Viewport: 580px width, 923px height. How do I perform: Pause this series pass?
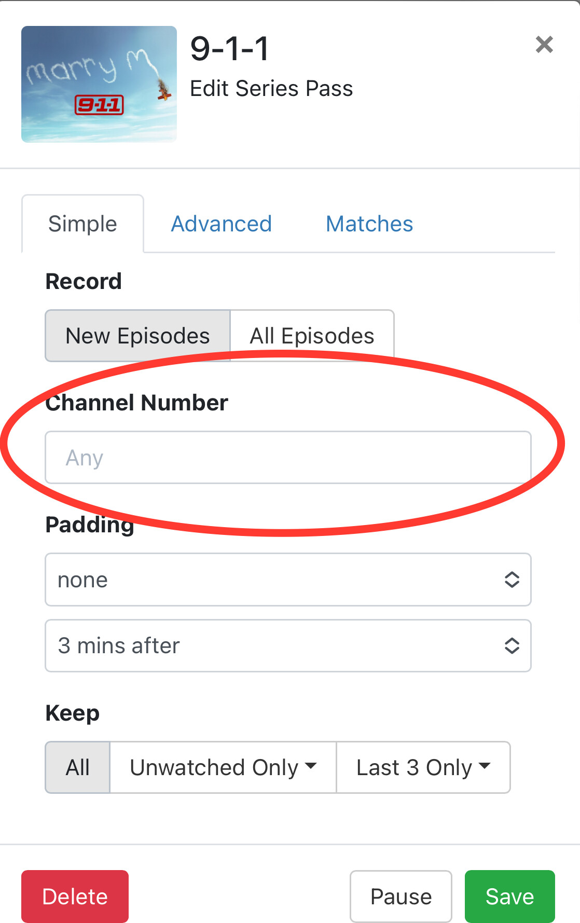tap(401, 897)
